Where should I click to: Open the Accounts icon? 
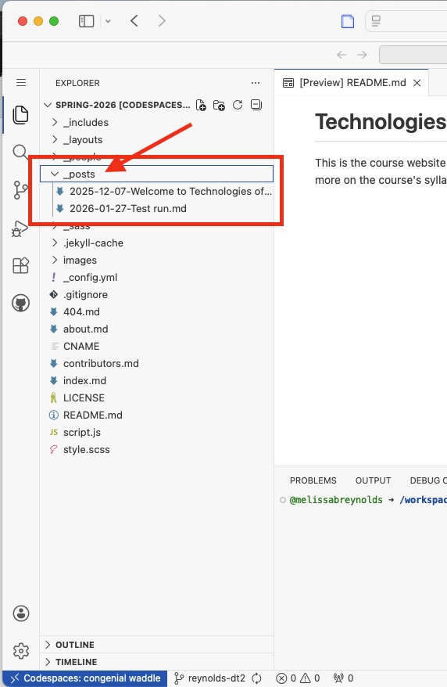[x=20, y=613]
